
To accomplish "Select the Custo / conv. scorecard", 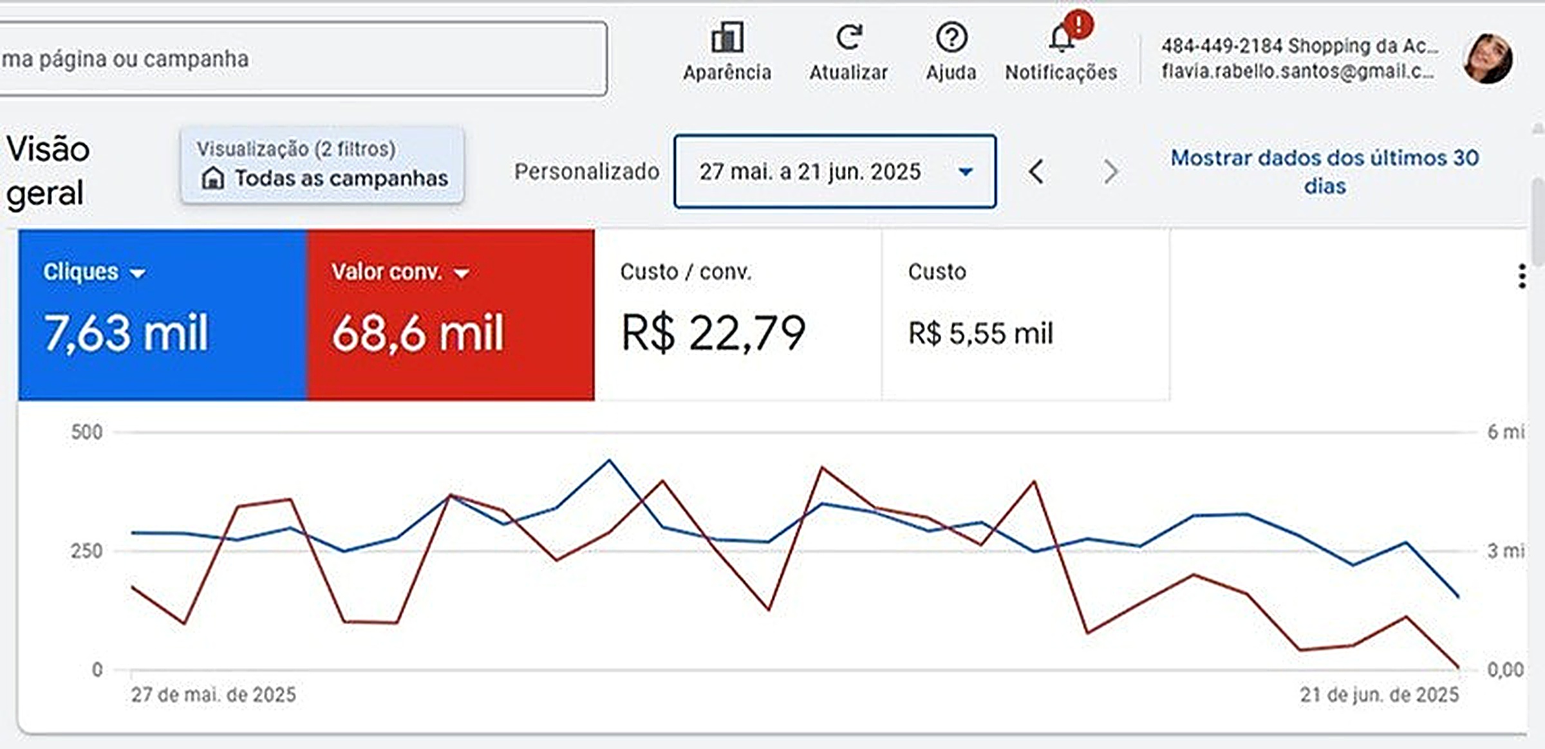I will (738, 315).
